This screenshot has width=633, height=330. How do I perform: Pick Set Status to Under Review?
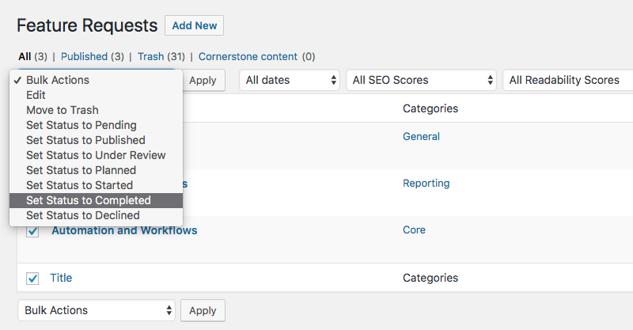pyautogui.click(x=96, y=155)
